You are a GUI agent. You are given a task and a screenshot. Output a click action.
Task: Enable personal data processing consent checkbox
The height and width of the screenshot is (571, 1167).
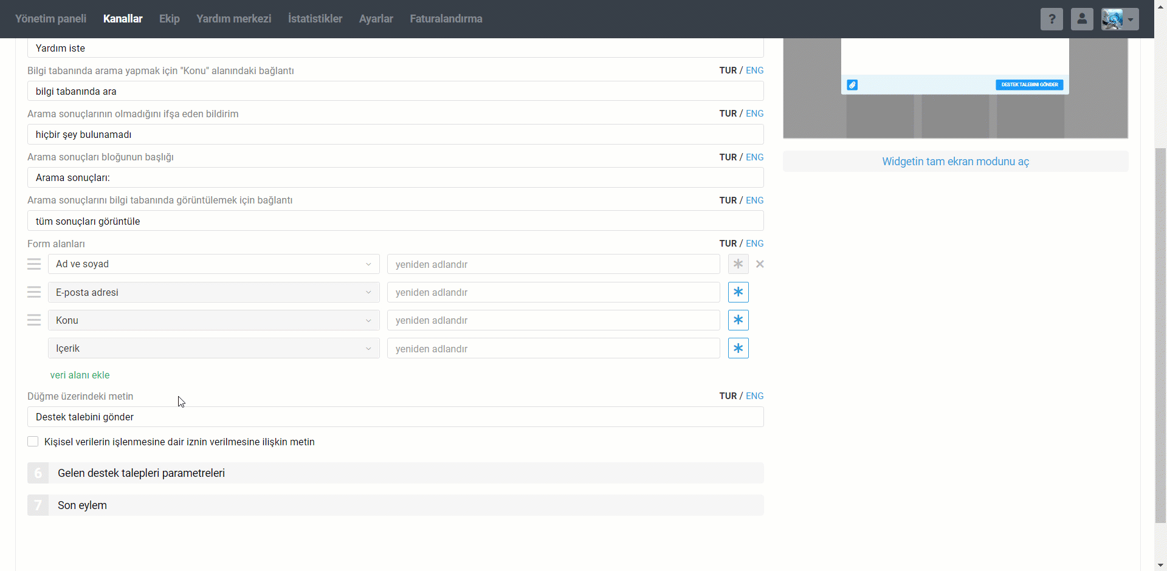[33, 442]
